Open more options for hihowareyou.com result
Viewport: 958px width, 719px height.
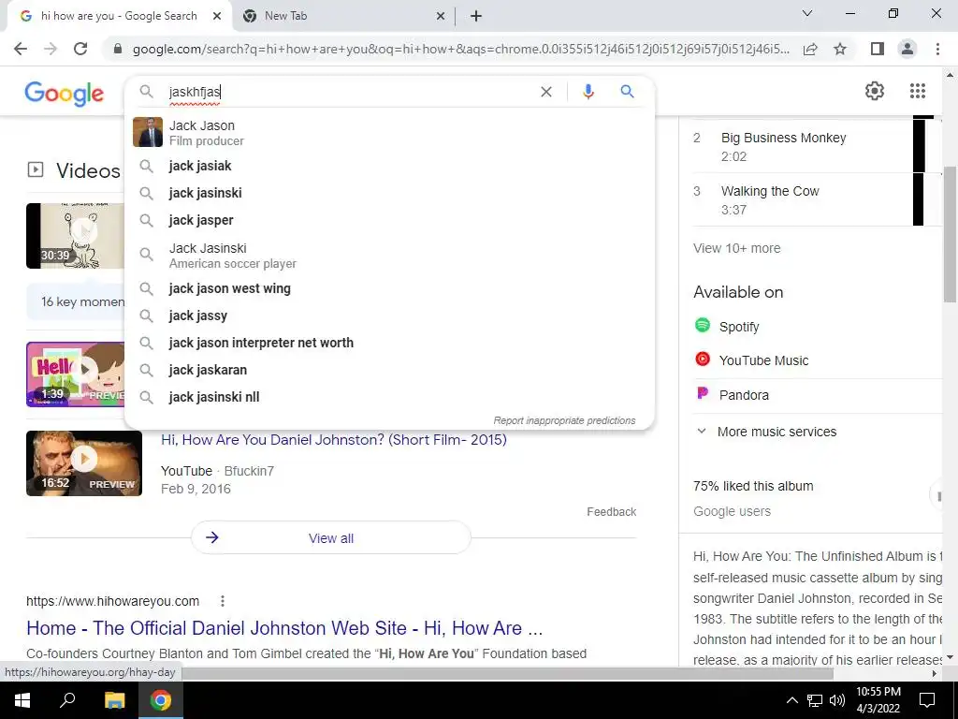coord(223,601)
